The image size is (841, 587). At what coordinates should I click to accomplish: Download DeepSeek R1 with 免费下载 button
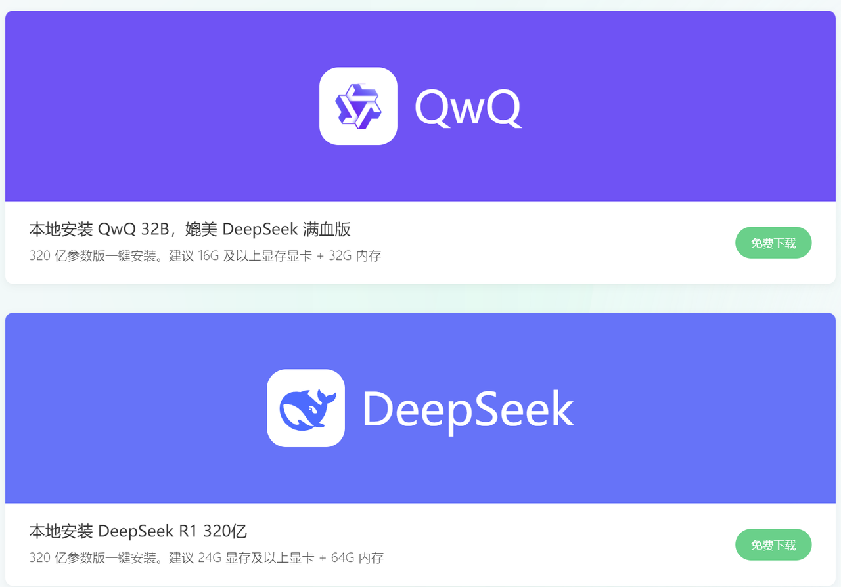click(773, 545)
